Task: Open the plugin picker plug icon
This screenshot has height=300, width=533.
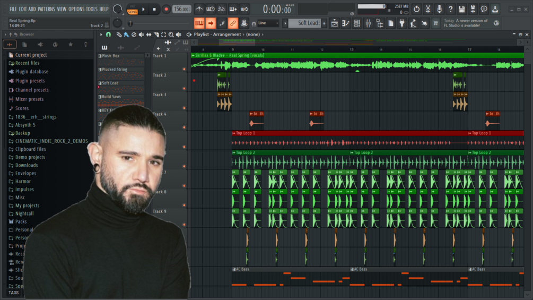Action: 402,23
